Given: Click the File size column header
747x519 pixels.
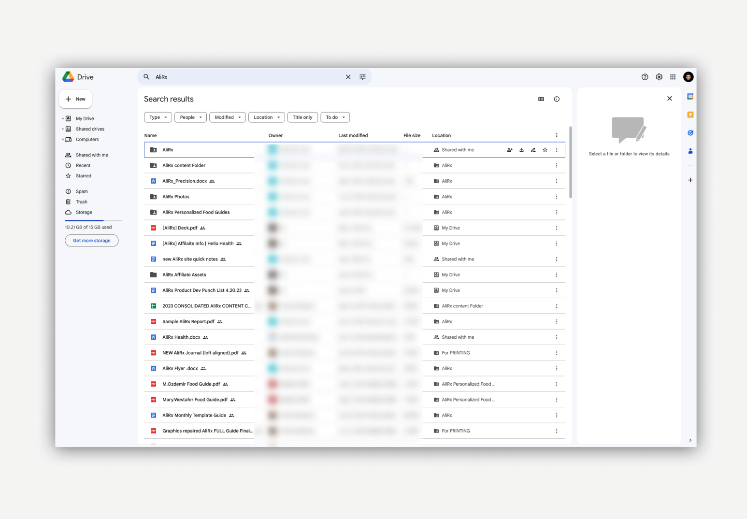Looking at the screenshot, I should coord(412,135).
